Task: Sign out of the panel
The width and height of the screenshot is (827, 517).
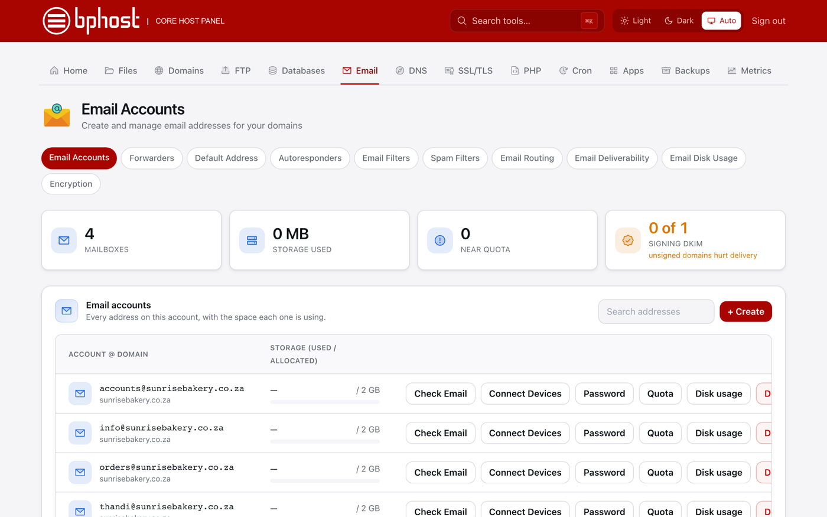Action: [769, 21]
